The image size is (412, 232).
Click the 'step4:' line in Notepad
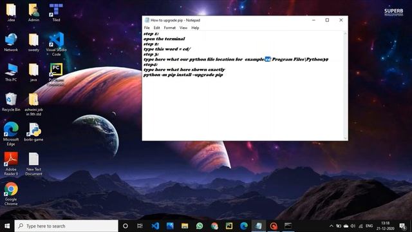pyautogui.click(x=150, y=64)
